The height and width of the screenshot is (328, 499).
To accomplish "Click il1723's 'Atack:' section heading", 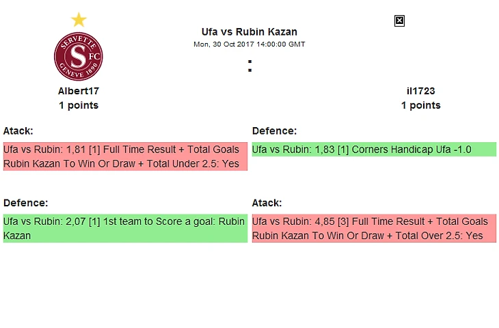I will [x=267, y=203].
